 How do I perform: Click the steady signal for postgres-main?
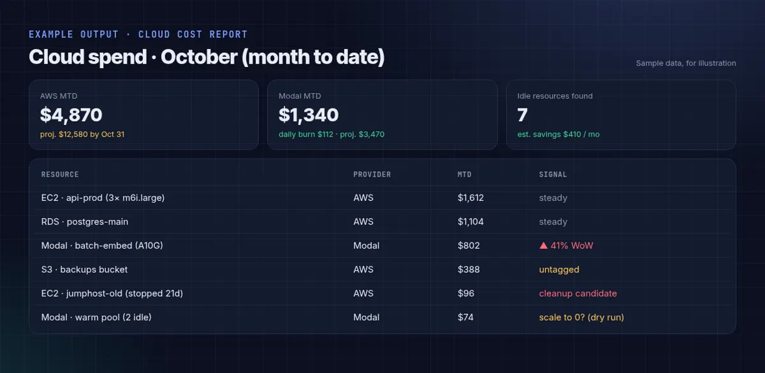[x=553, y=222]
